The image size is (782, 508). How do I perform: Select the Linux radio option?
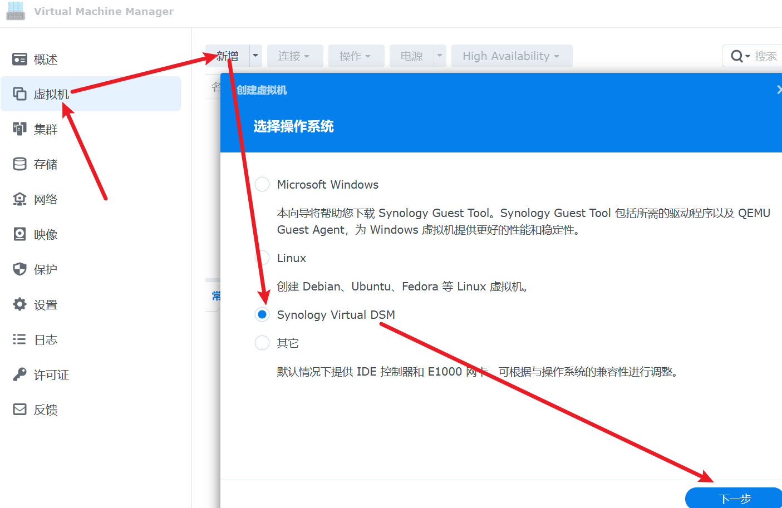(x=262, y=258)
